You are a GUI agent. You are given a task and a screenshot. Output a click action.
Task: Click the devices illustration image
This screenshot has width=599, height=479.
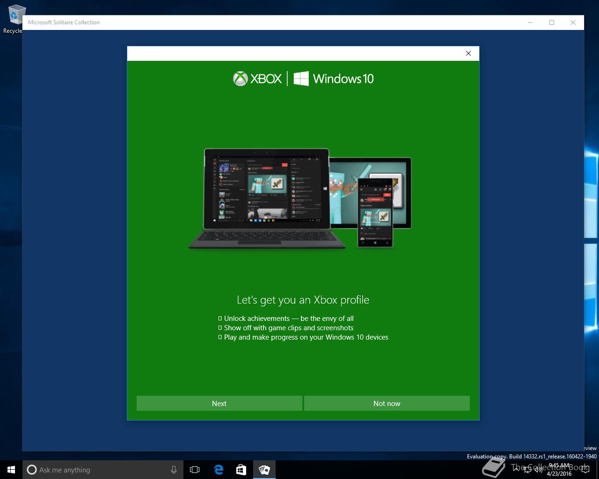[300, 198]
